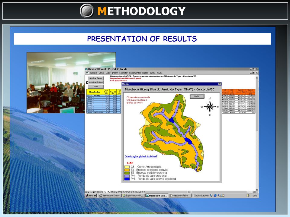Click the C3 yellow legend swatch
The image size is (290, 217).
click(x=127, y=167)
